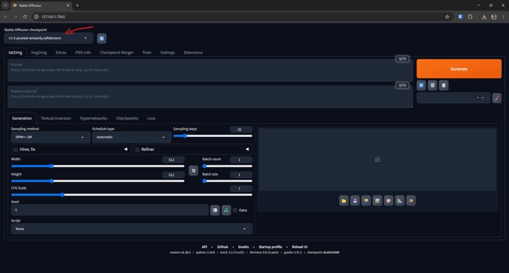Open Stable Diffusion checkpoint dropdown
The width and height of the screenshot is (509, 273).
click(49, 38)
